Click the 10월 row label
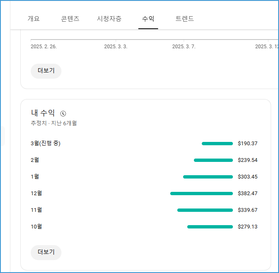Viewport: 279px width, 273px height. pos(36,226)
